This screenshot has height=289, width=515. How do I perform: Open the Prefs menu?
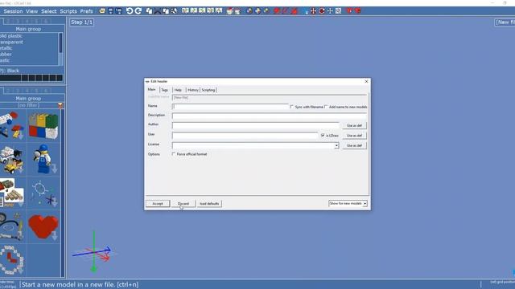pos(86,11)
